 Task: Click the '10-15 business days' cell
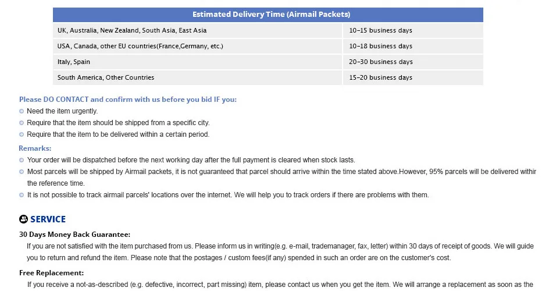413,30
